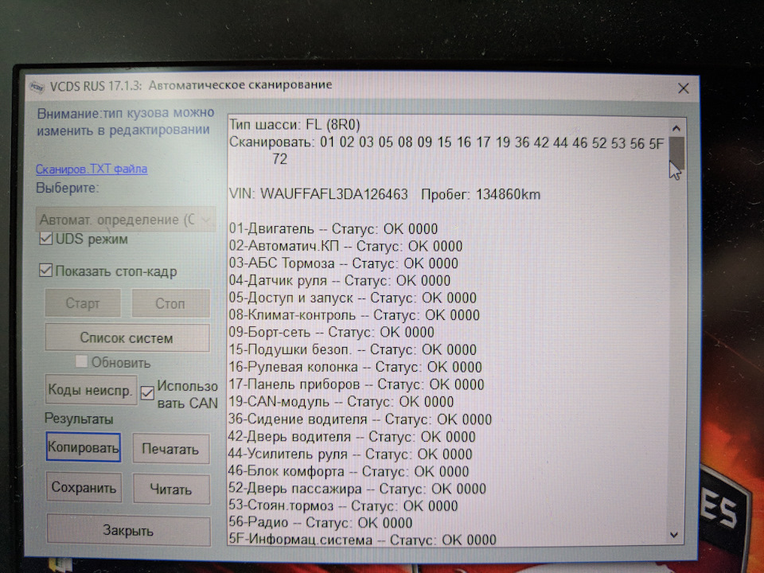Select the 16-Рулевая колонка status line
Screen dimensions: 764x573
click(355, 367)
